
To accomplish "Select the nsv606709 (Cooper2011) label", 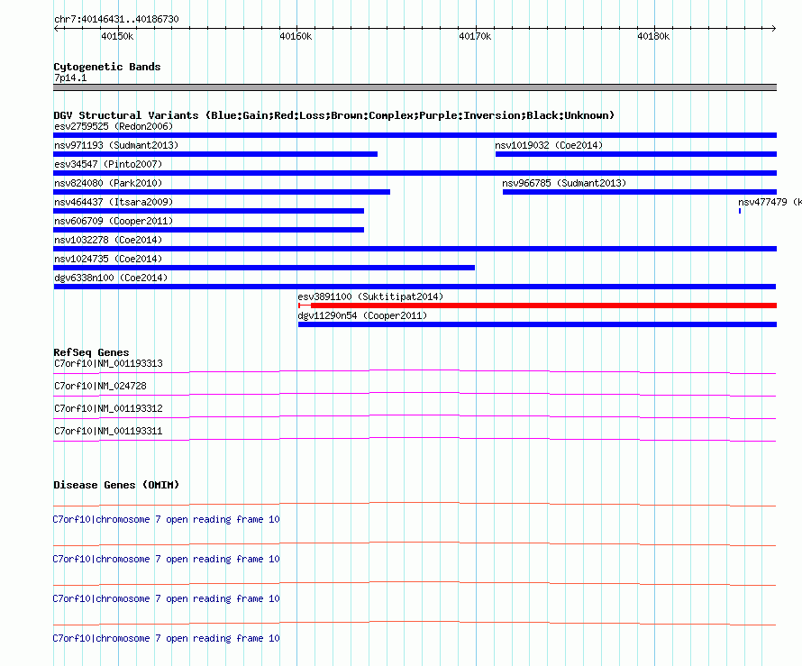I will [x=114, y=221].
